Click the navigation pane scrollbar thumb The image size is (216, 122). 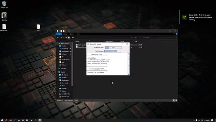[x=72, y=64]
